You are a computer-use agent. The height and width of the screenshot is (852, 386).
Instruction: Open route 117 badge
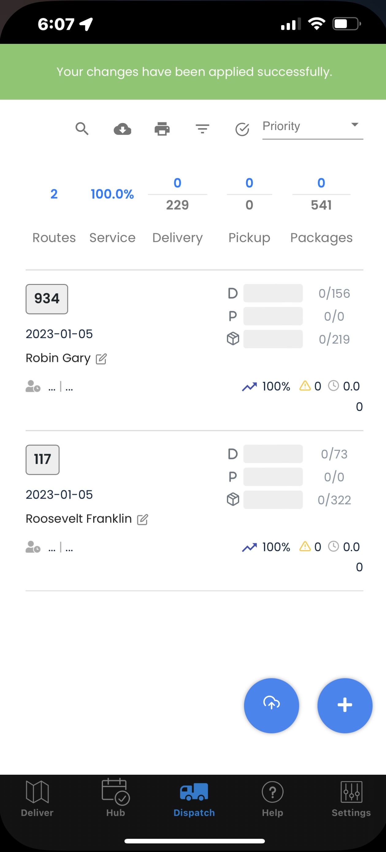[43, 460]
